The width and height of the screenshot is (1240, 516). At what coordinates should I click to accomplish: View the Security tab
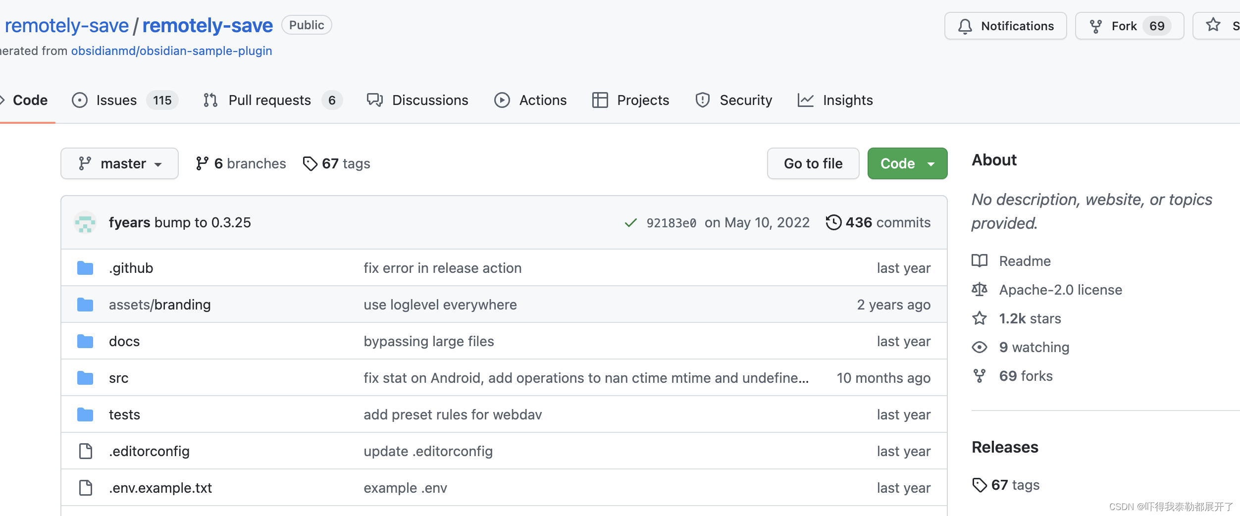[733, 100]
